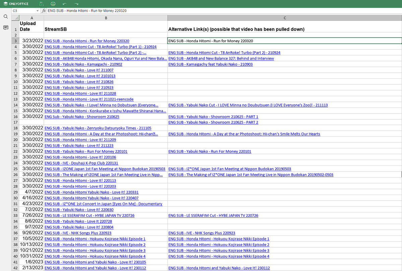402x271 pixels.
Task: Open 'Yabuki Nako - Showroom 210625 - PART 1' link
Action: 213,117
